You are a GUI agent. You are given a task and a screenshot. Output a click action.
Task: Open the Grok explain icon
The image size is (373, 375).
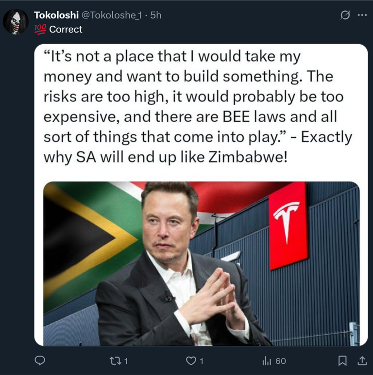(x=345, y=16)
